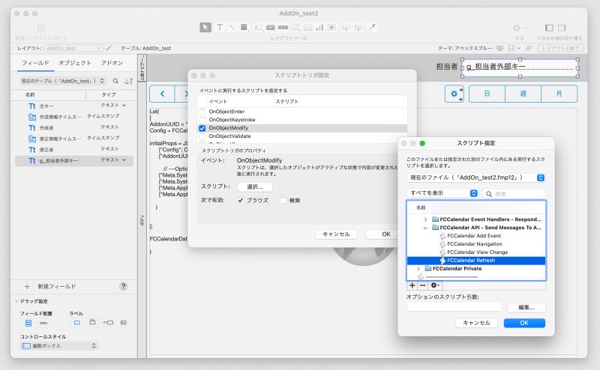Switch to the フィールド tab

coord(35,63)
